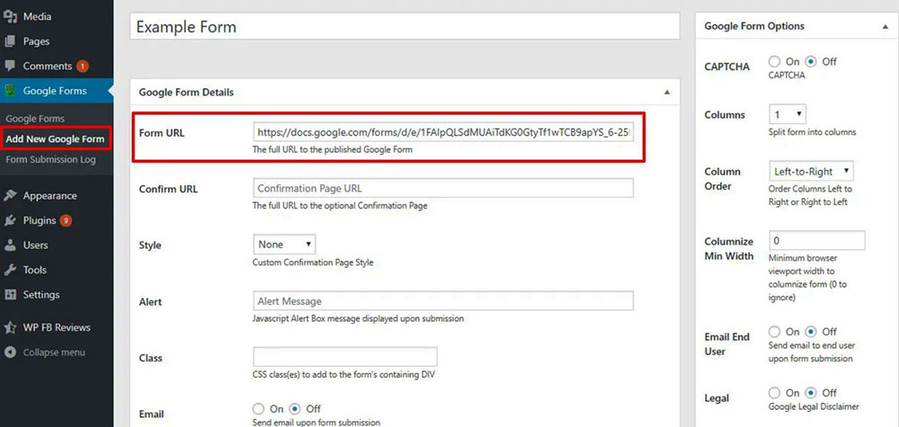Click the Plugins plug icon
The image size is (899, 427).
tap(11, 221)
